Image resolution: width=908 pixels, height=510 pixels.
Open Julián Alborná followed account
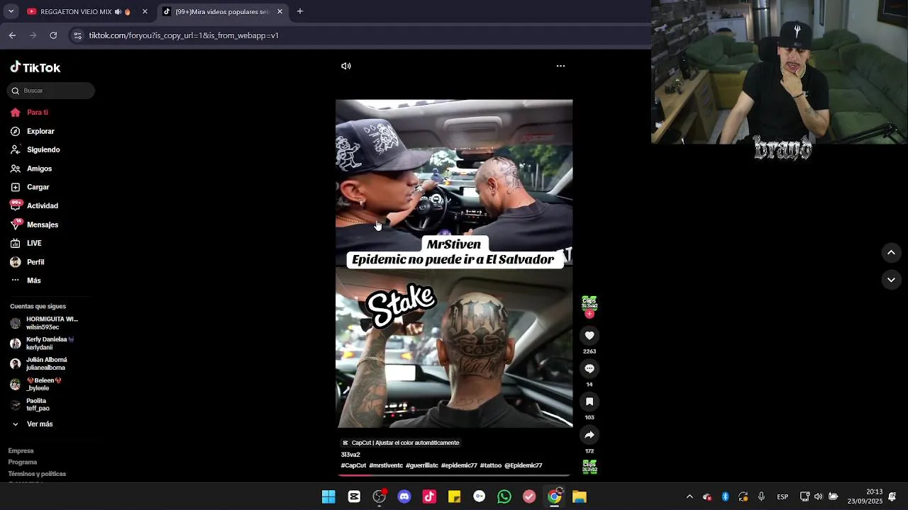coord(39,364)
